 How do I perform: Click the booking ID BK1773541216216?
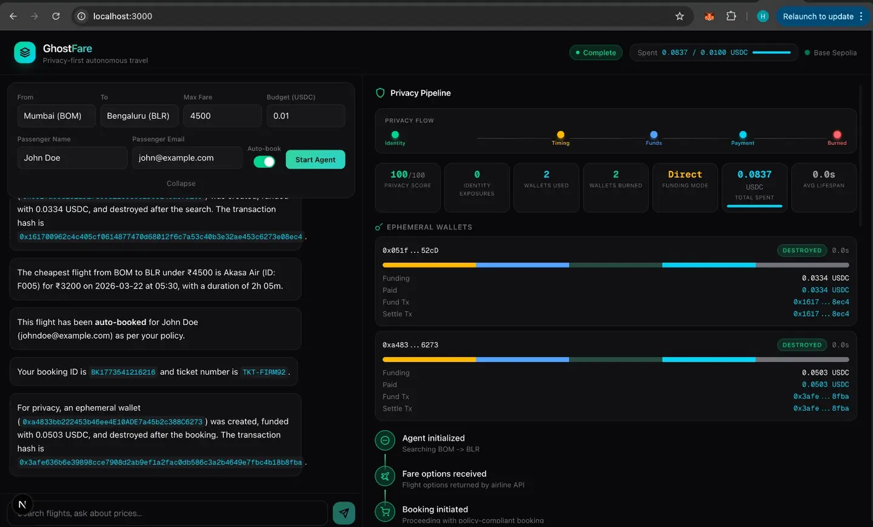[x=123, y=372]
